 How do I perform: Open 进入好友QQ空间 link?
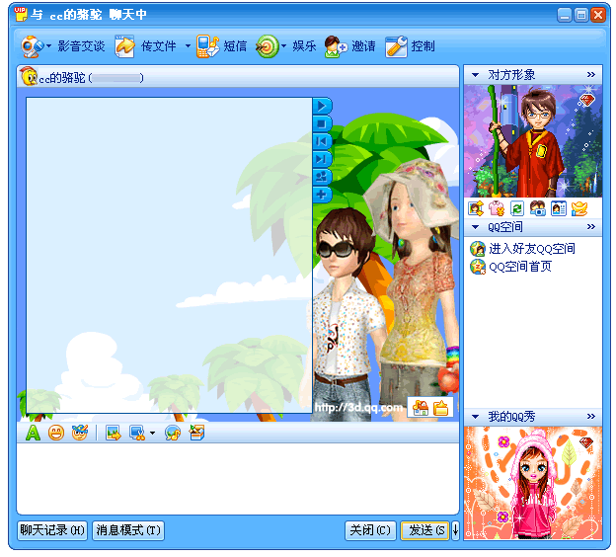532,249
